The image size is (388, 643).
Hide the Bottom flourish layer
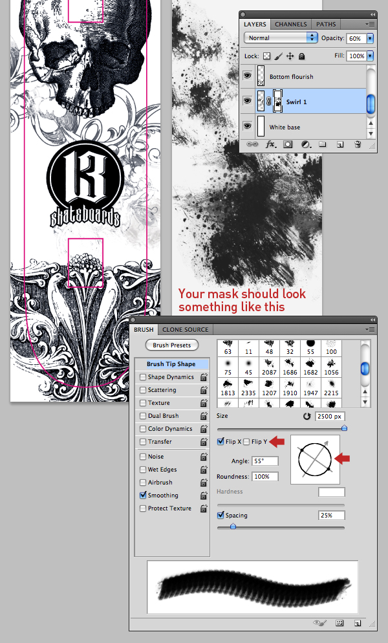(x=247, y=76)
